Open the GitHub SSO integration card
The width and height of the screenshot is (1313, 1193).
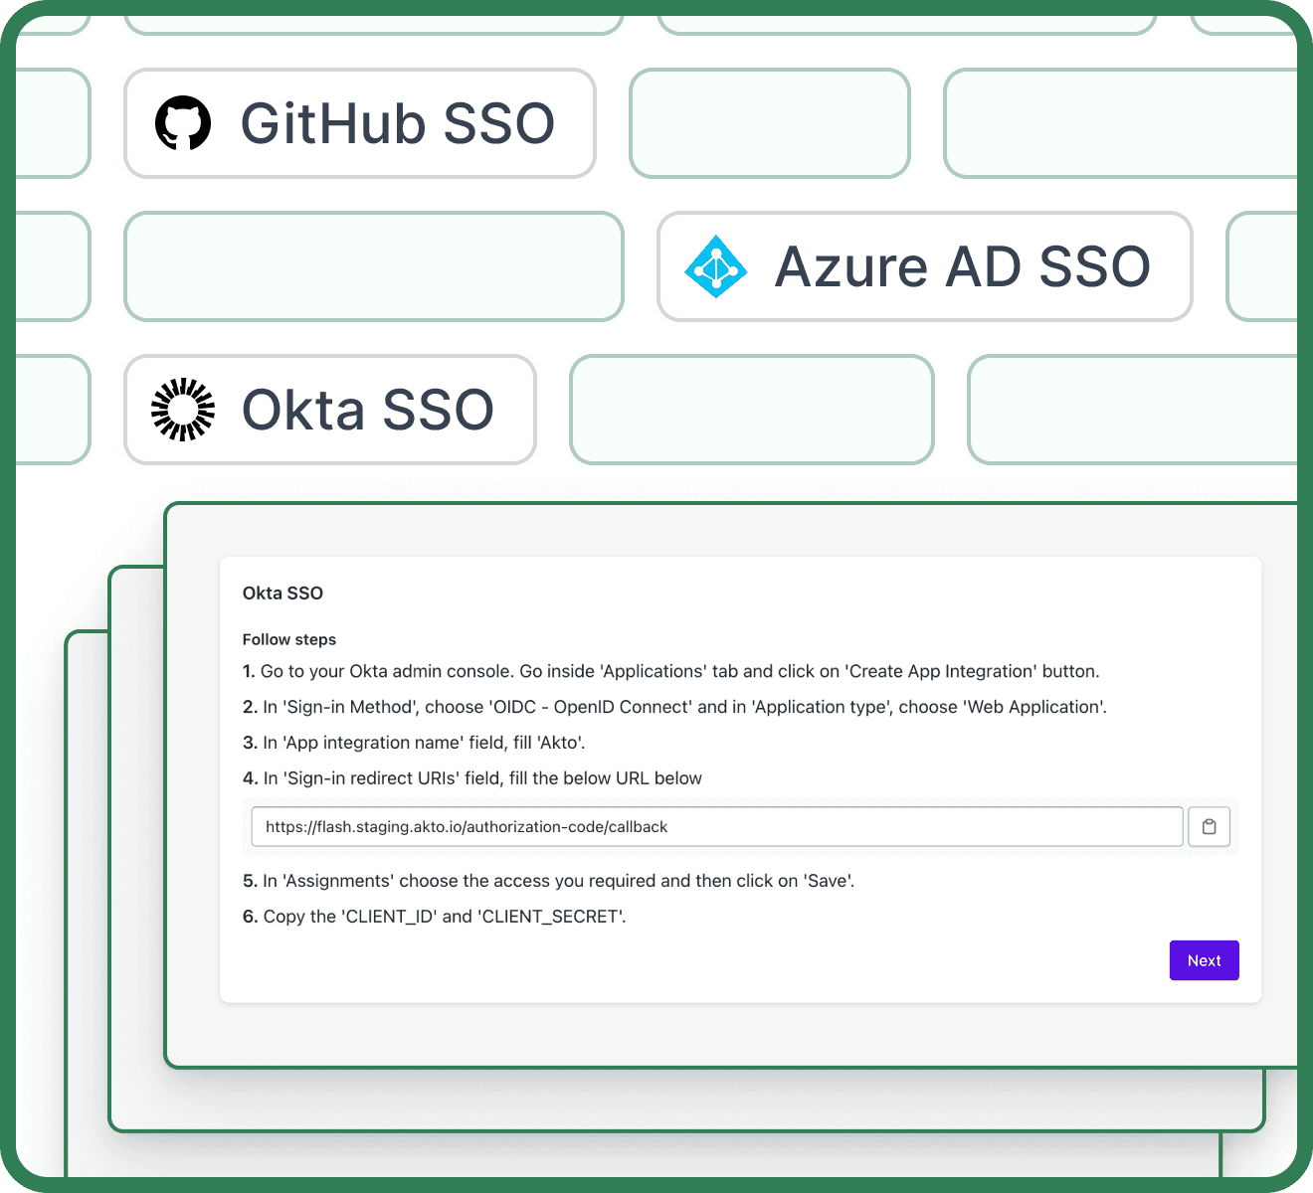pyautogui.click(x=359, y=123)
